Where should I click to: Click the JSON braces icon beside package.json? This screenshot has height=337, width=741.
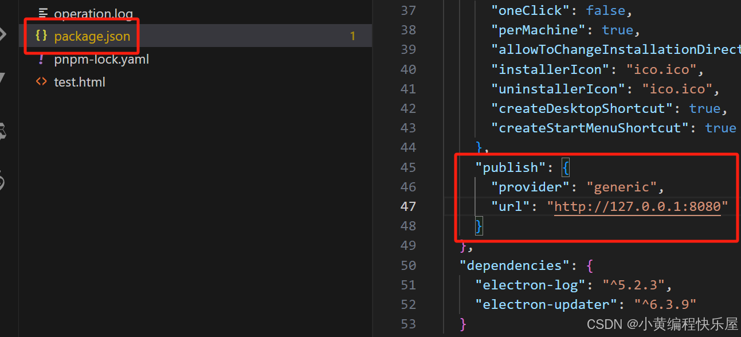[x=41, y=36]
